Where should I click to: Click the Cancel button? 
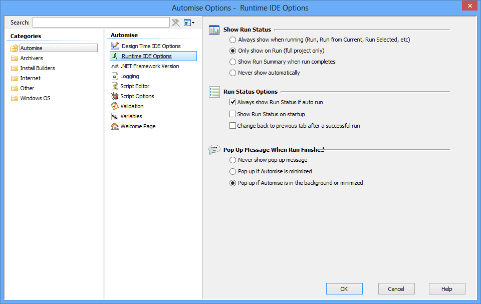point(396,288)
